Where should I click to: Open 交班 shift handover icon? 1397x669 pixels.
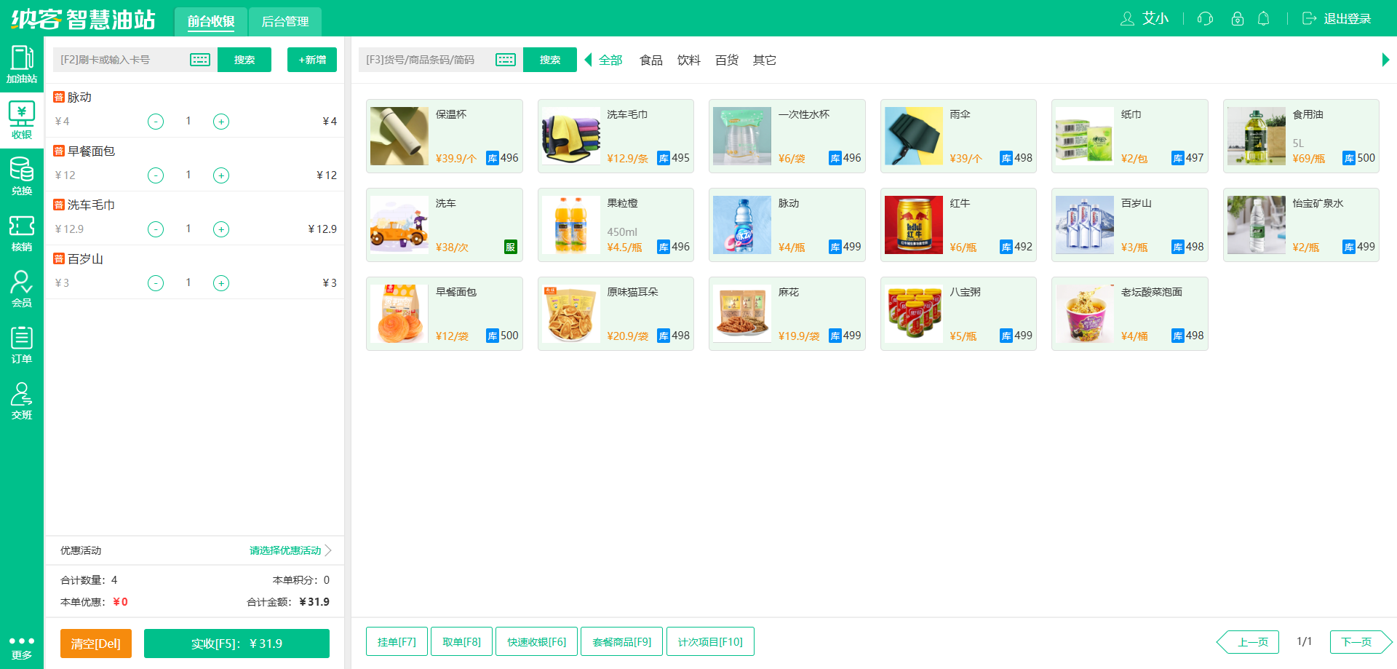[x=22, y=401]
